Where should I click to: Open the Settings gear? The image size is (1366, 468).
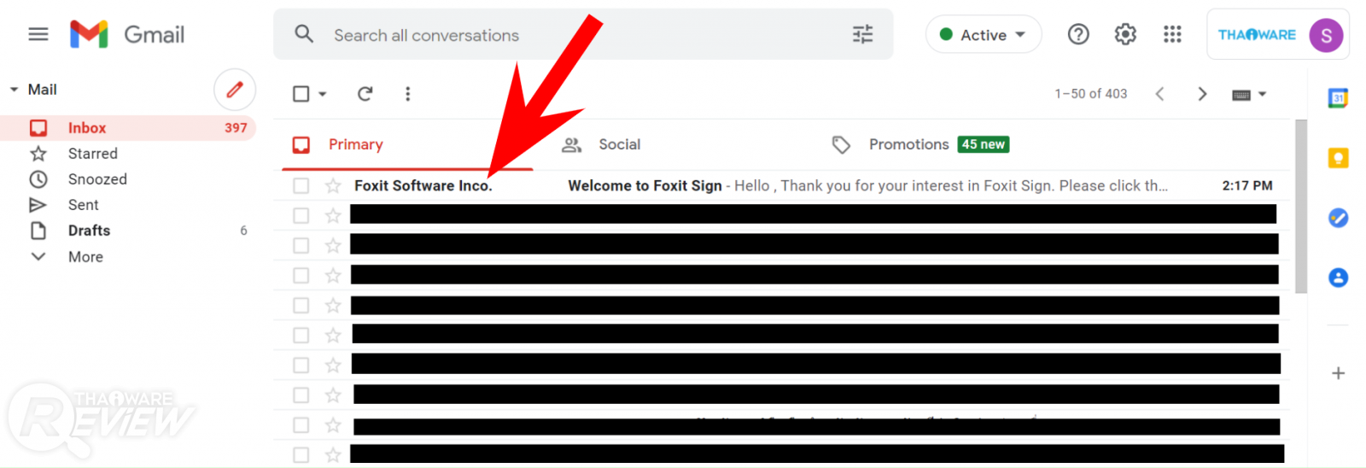click(x=1125, y=34)
